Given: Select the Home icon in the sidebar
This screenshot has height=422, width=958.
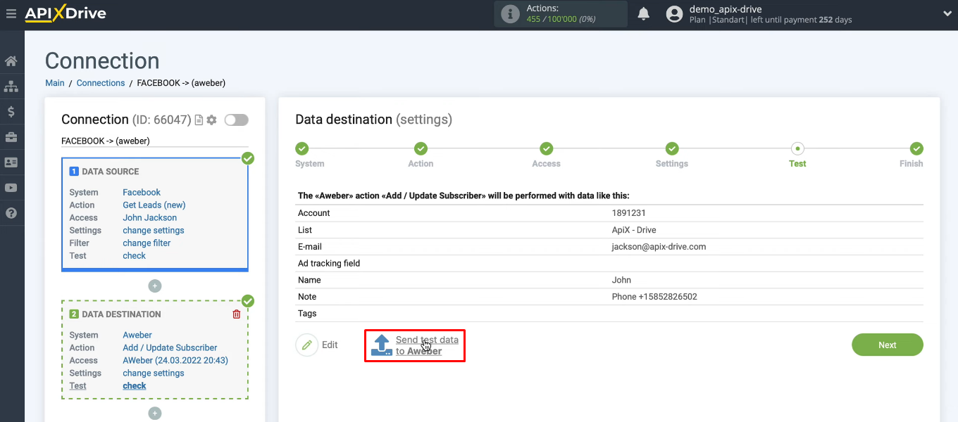Looking at the screenshot, I should [11, 60].
